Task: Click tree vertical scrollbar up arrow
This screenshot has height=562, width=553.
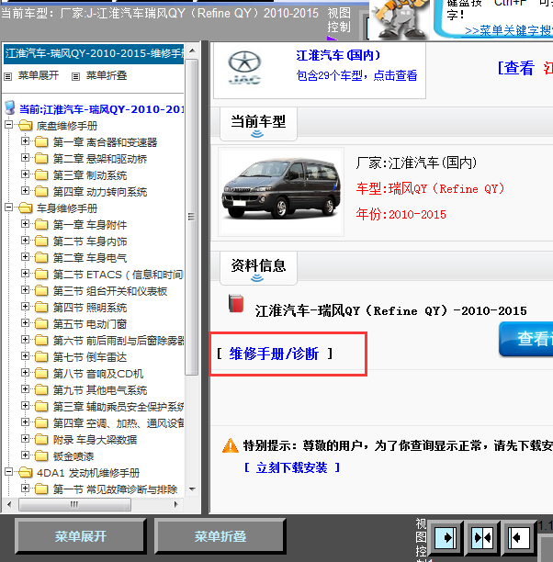Action: [x=192, y=51]
